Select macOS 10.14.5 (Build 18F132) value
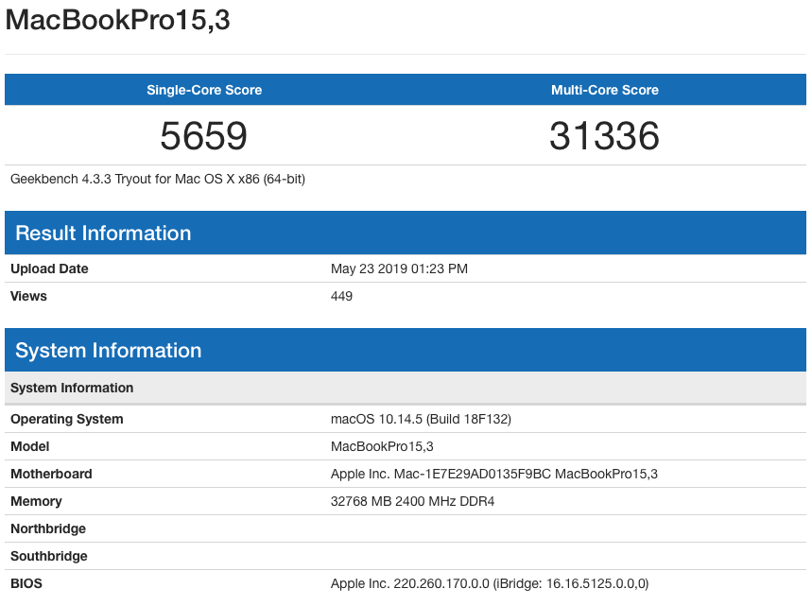Image resolution: width=812 pixels, height=606 pixels. point(421,419)
